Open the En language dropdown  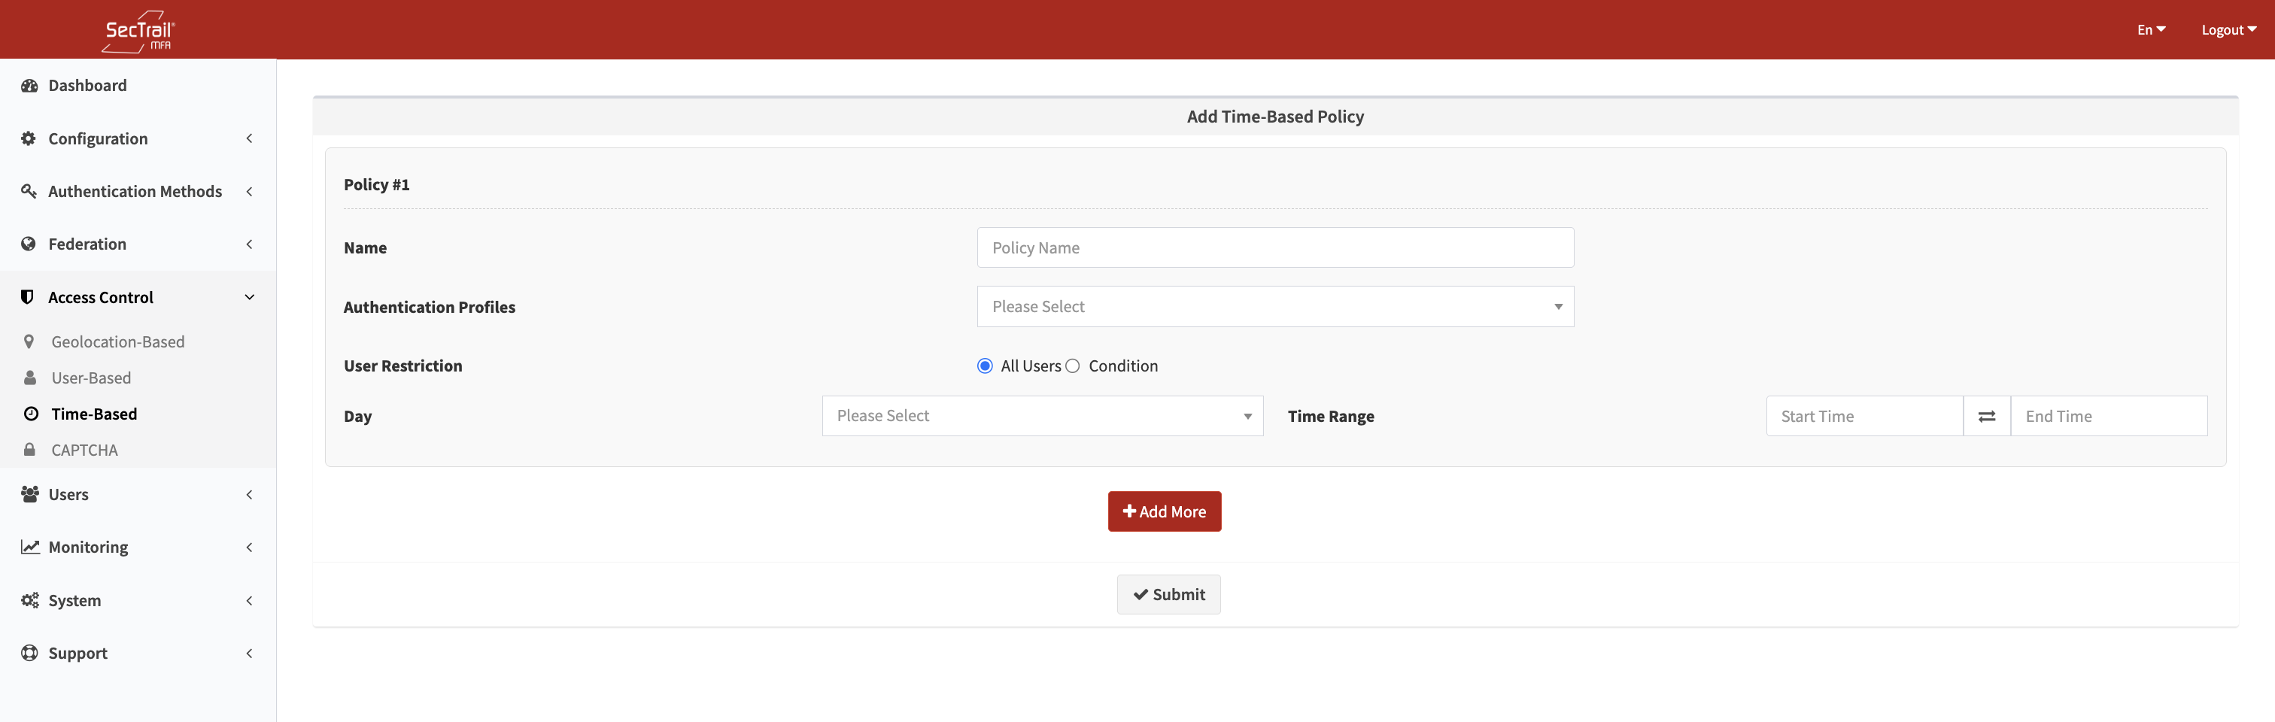pyautogui.click(x=2150, y=30)
